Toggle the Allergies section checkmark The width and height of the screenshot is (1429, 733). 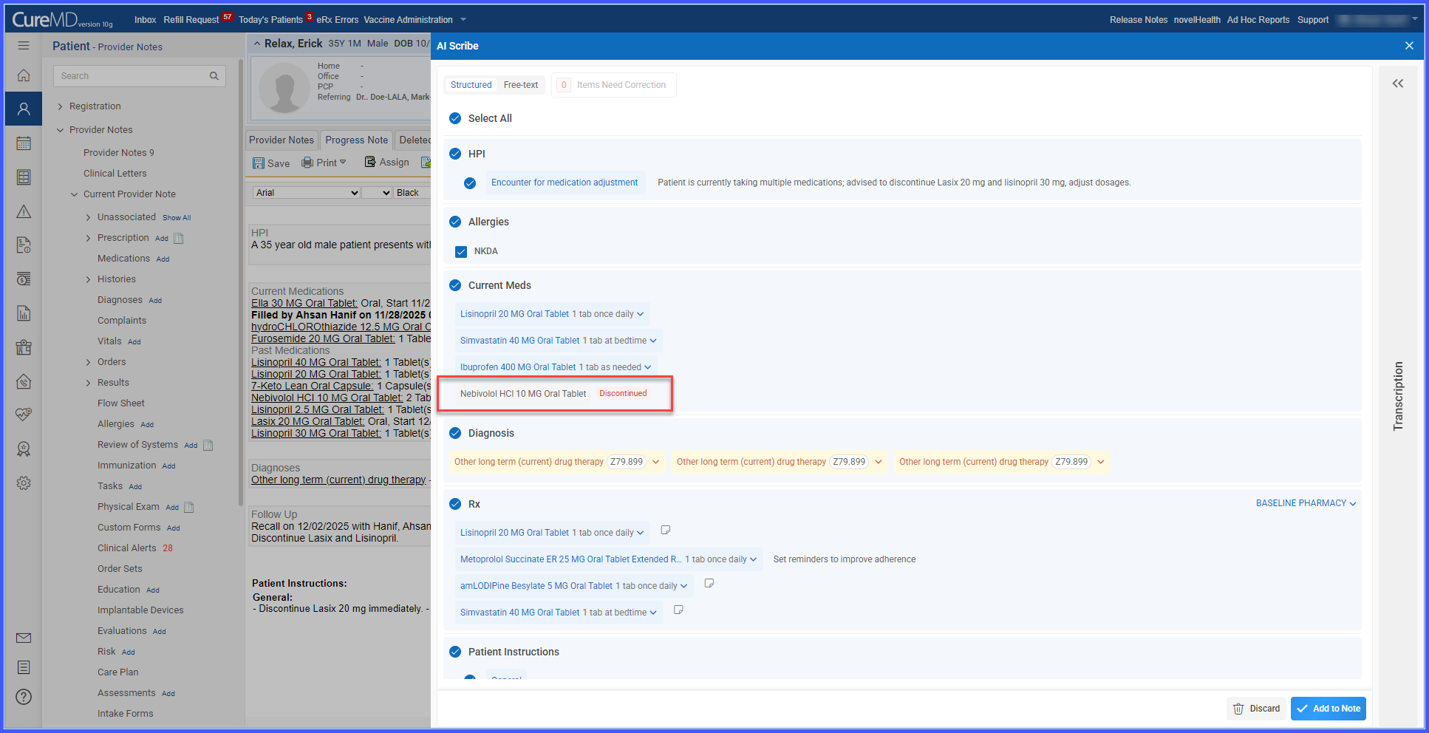(x=455, y=222)
